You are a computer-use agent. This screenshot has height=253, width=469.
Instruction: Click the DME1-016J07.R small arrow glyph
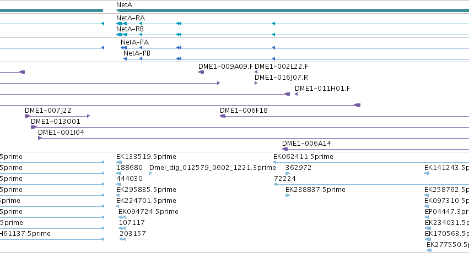[256, 83]
